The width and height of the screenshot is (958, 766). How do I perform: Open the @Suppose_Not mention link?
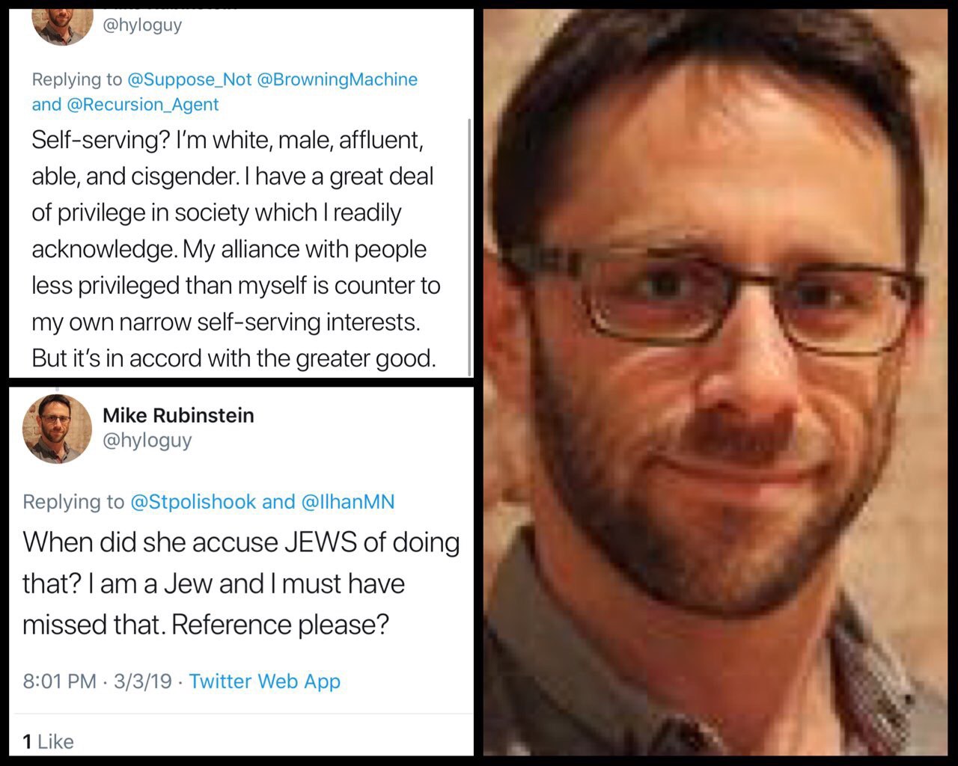(190, 79)
